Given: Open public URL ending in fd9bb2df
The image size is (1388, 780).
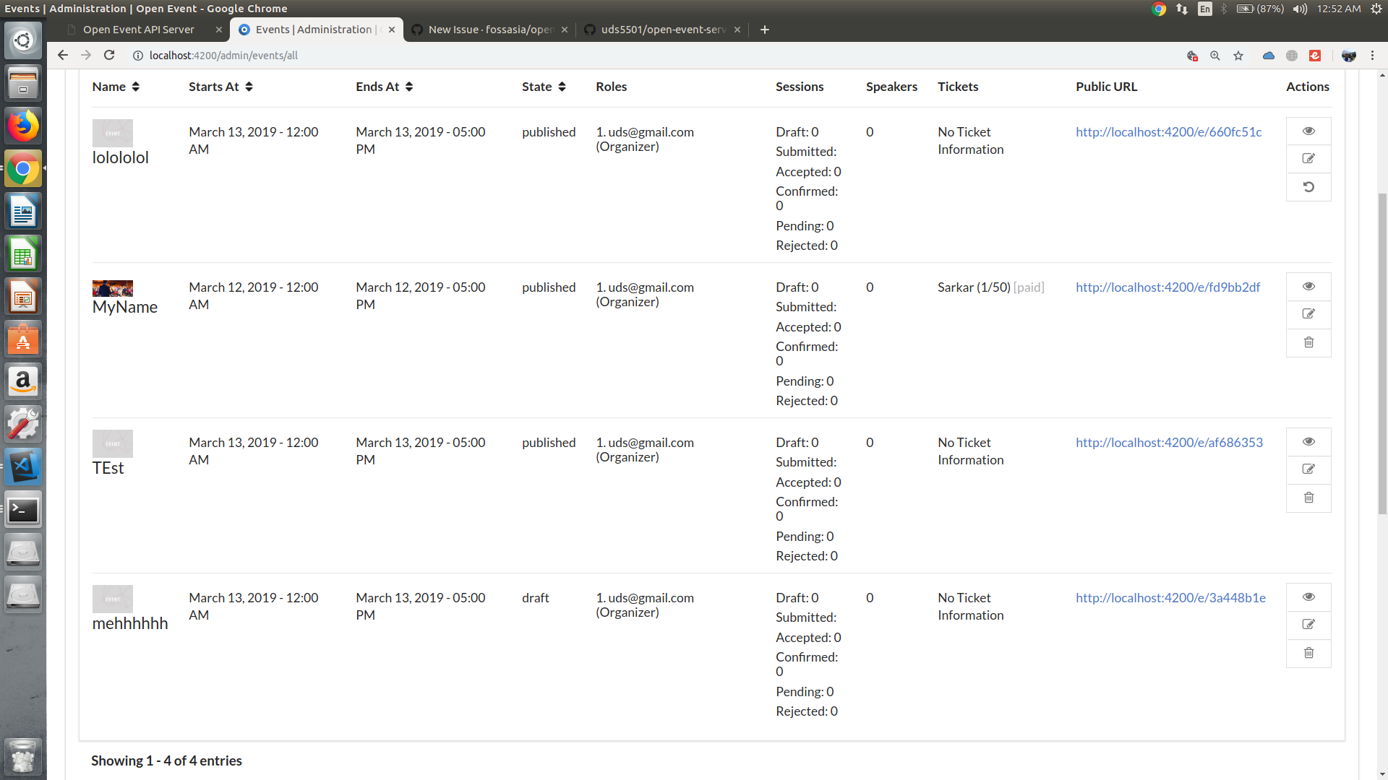Looking at the screenshot, I should (x=1168, y=287).
